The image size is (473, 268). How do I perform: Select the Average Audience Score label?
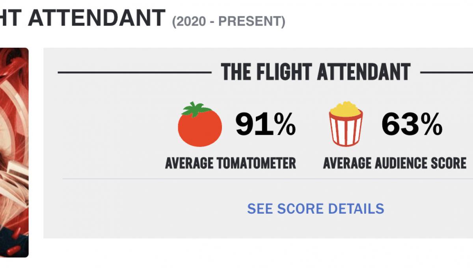tap(395, 163)
